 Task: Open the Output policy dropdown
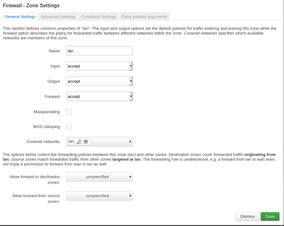coord(99,81)
